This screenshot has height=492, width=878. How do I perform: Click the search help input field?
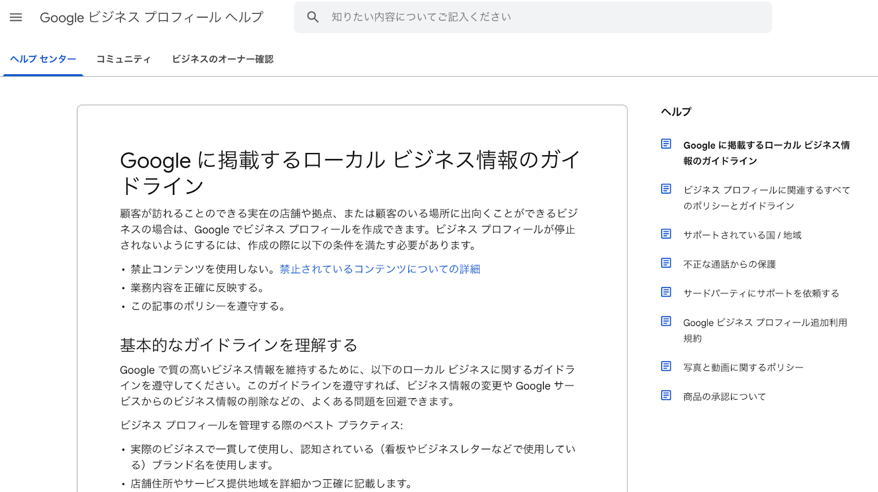pos(532,17)
